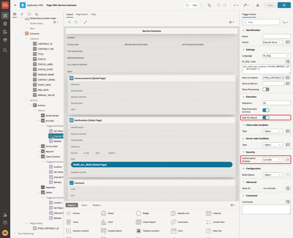Open the DE user avatar menu
Viewport: 293px width, 238px height.
(x=5, y=233)
